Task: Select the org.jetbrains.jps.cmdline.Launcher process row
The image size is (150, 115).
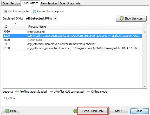Action: pos(73,48)
